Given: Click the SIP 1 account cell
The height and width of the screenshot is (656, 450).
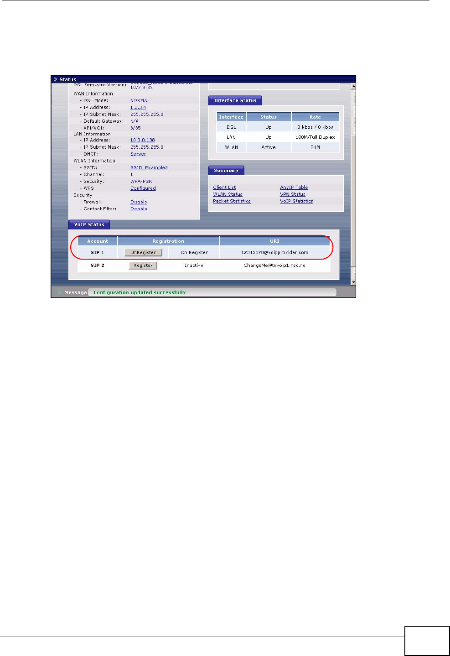Looking at the screenshot, I should [98, 252].
